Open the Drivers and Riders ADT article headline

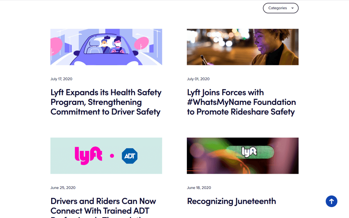[103, 206]
